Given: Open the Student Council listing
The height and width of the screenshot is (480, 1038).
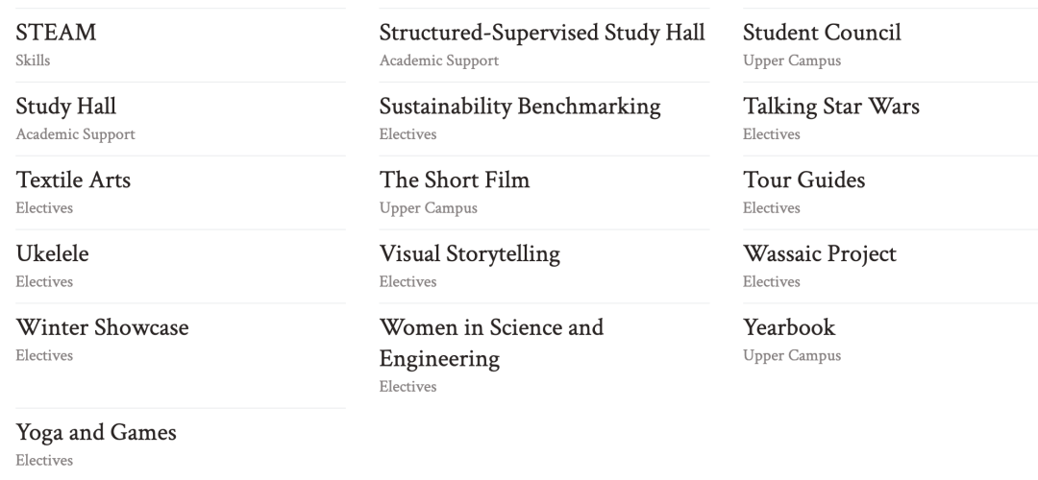Looking at the screenshot, I should [822, 33].
